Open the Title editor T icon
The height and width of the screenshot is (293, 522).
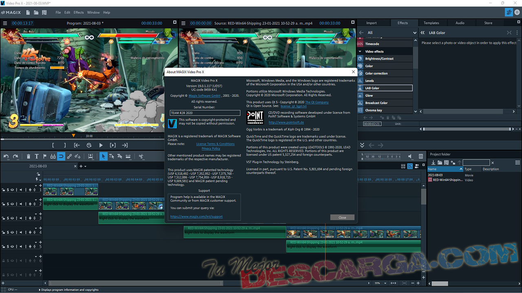pos(37,156)
